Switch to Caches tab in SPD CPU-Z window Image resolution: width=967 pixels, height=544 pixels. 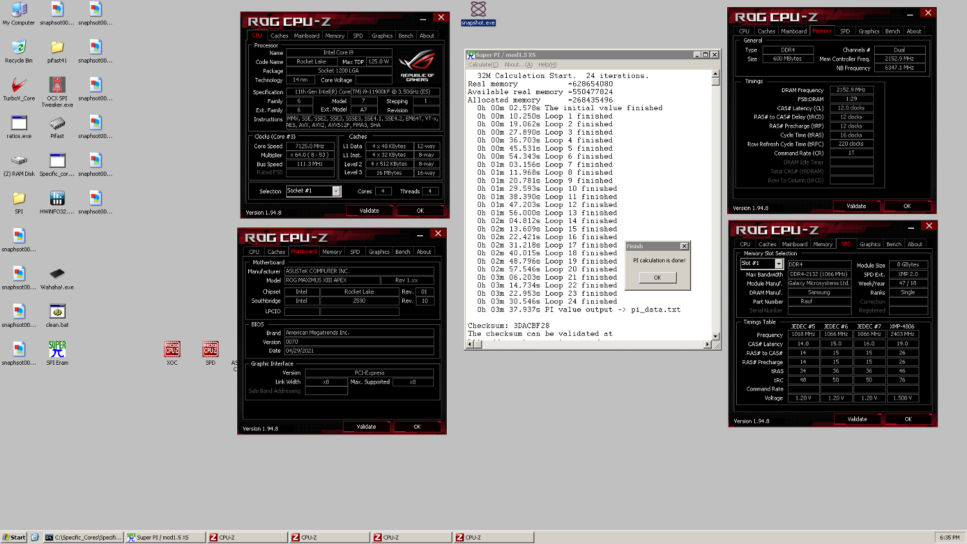767,244
